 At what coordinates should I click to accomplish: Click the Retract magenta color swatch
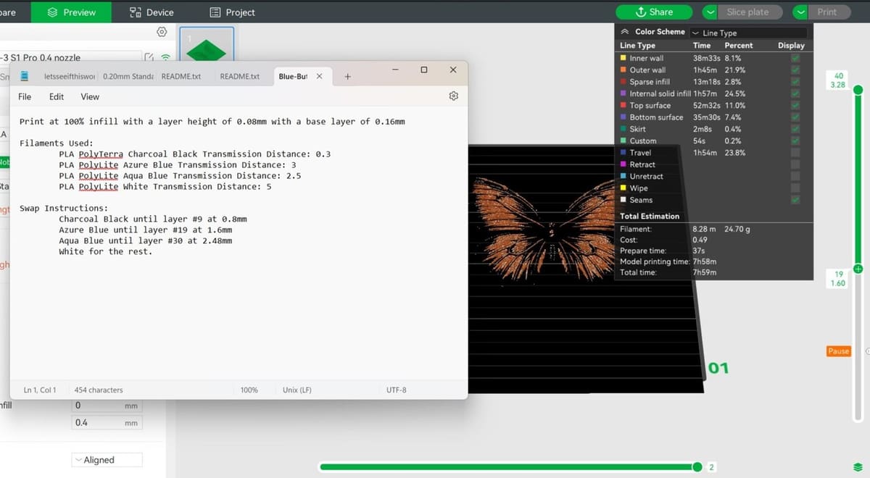coord(623,164)
